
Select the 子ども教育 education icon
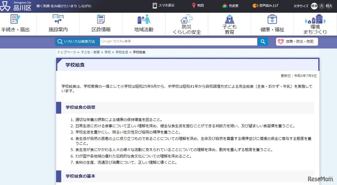click(x=229, y=24)
